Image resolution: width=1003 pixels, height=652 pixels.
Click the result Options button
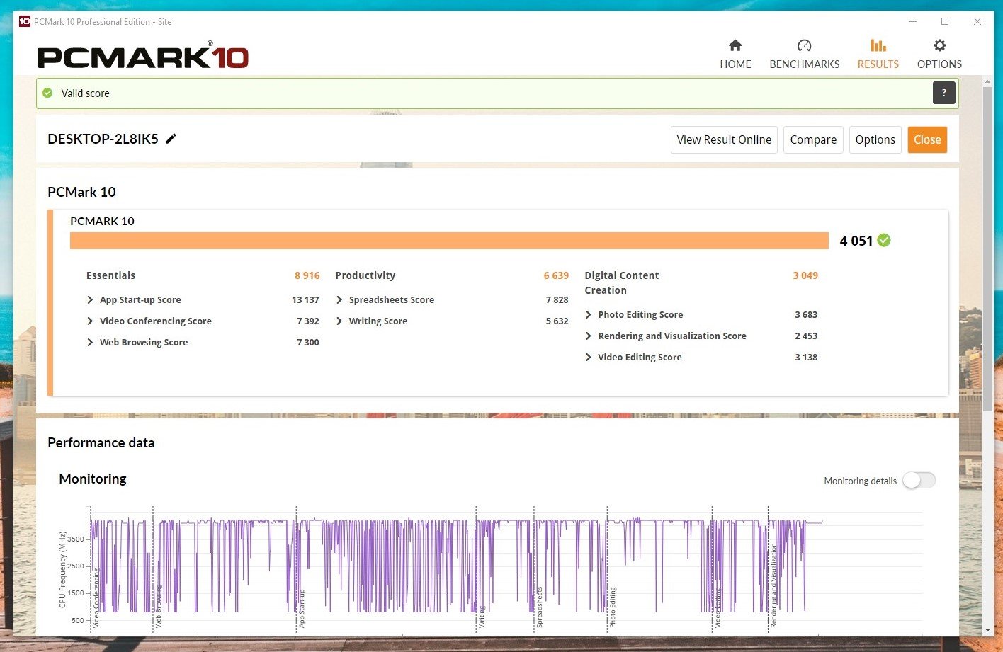[875, 139]
